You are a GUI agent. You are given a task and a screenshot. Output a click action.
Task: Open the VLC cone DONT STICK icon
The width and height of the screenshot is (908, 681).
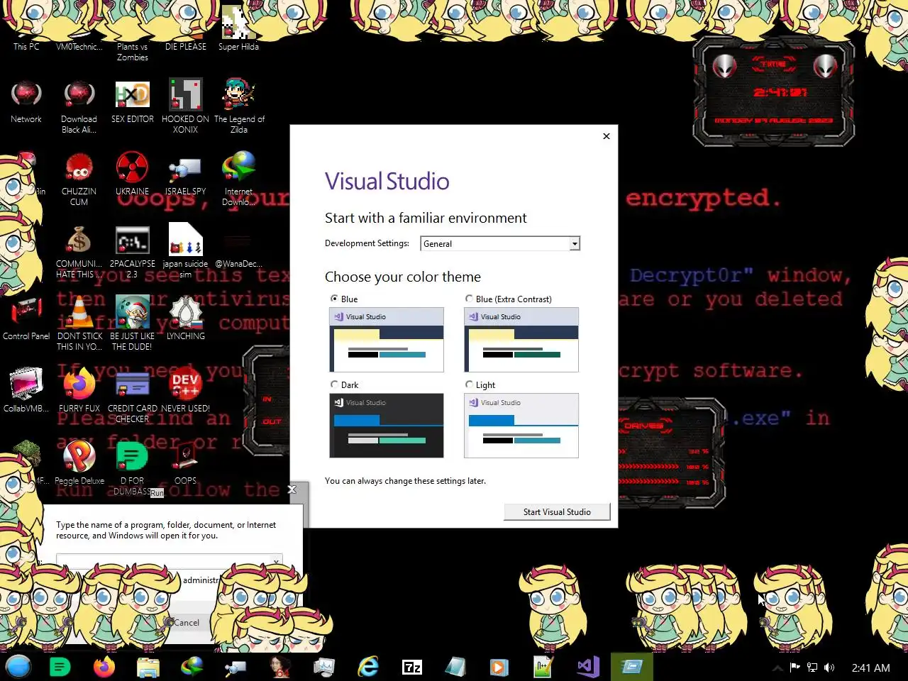tap(79, 324)
